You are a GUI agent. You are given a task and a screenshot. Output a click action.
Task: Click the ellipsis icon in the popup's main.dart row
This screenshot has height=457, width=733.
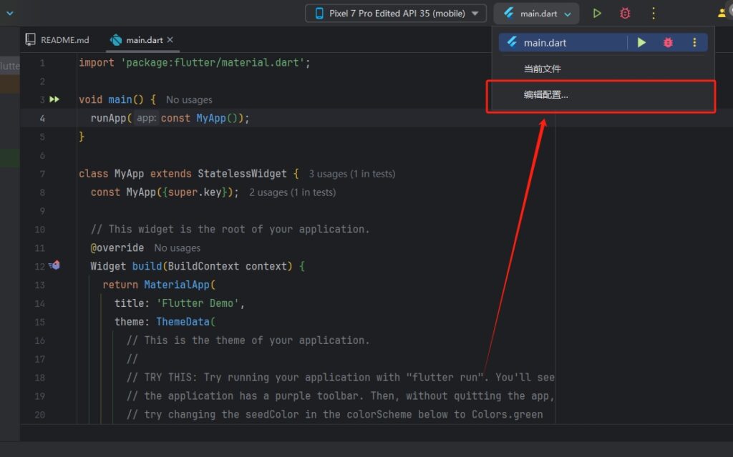click(694, 42)
